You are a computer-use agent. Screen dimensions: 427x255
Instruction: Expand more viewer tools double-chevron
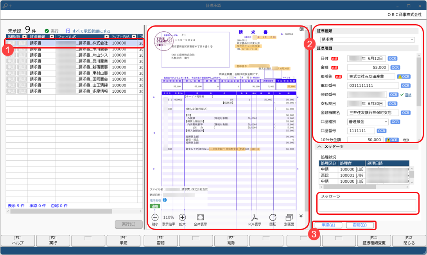tap(301, 216)
